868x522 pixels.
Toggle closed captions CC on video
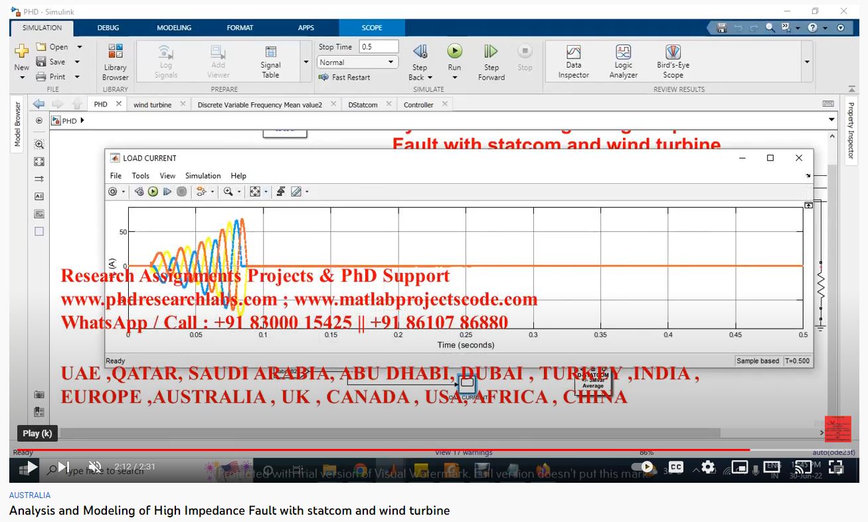676,468
